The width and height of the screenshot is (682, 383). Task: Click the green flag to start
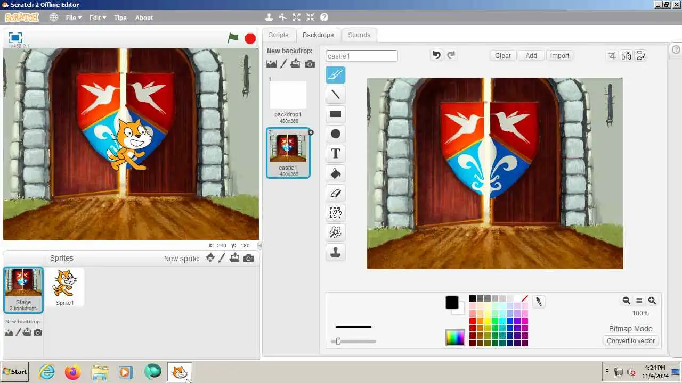(x=233, y=38)
